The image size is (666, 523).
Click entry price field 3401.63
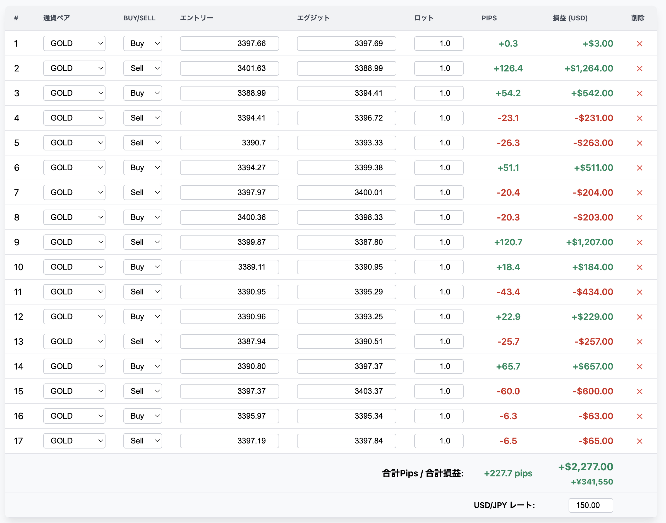[x=229, y=68]
